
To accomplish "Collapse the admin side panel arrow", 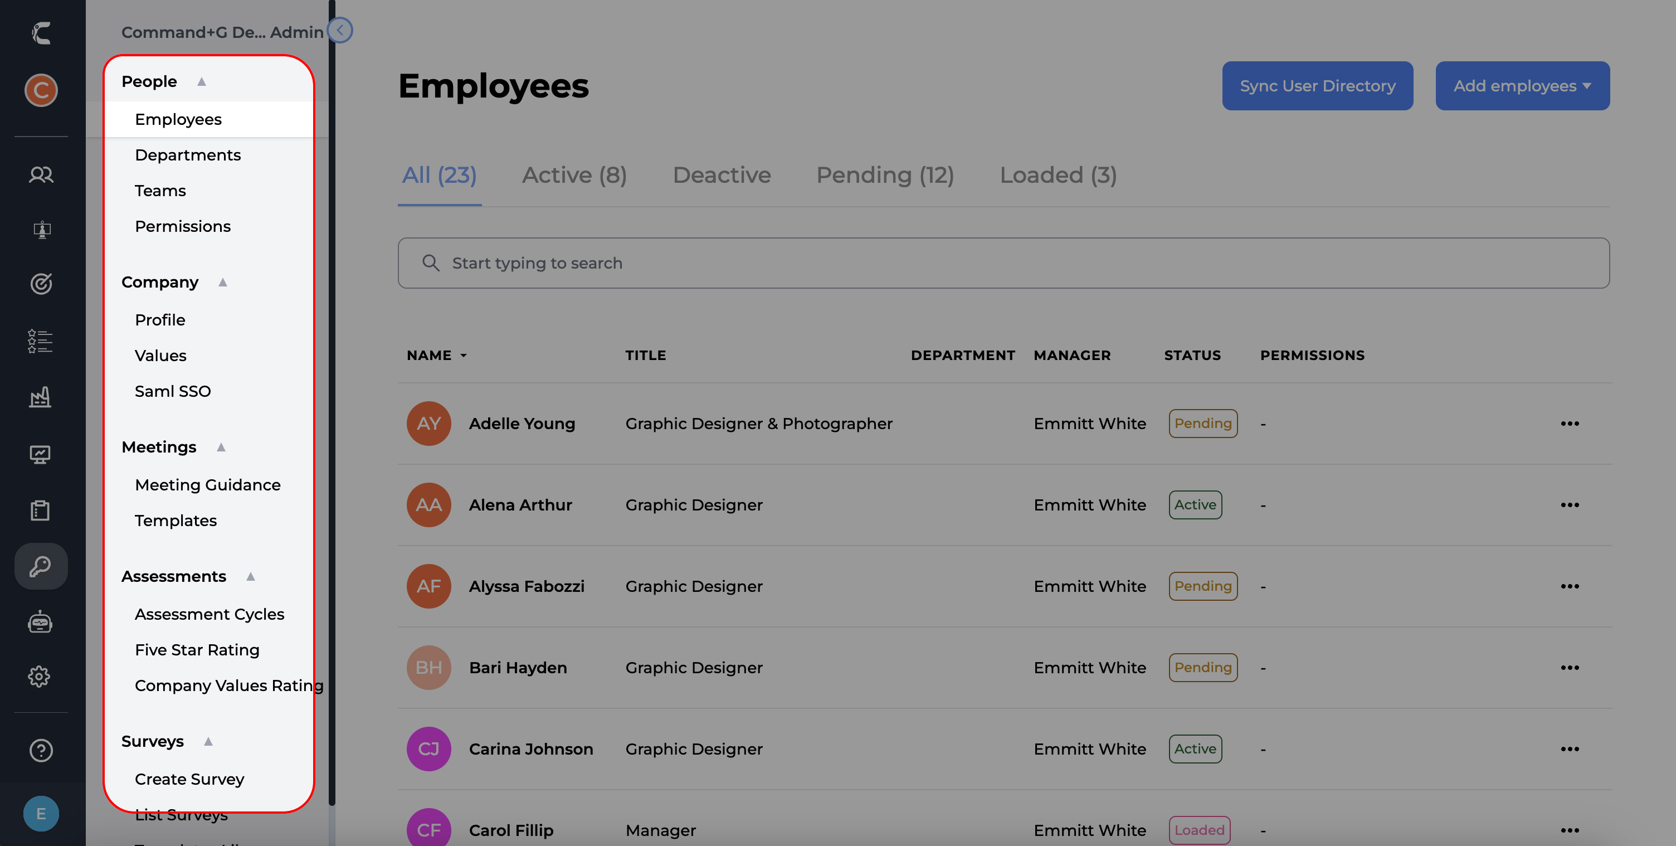I will pyautogui.click(x=340, y=31).
